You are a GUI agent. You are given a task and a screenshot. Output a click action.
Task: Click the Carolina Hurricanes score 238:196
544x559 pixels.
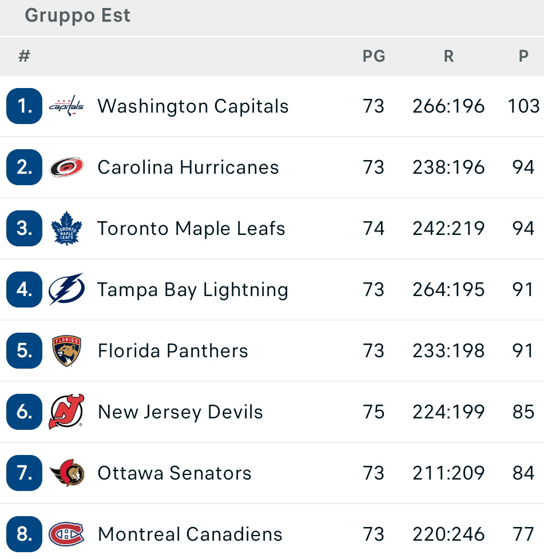[448, 167]
